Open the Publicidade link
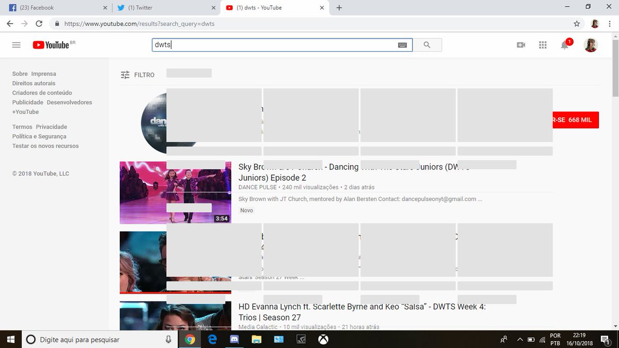Screen dimensions: 619x348 pyautogui.click(x=28, y=102)
